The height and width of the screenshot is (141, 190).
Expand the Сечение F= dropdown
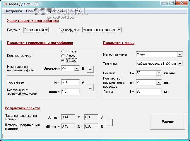pos(159,73)
